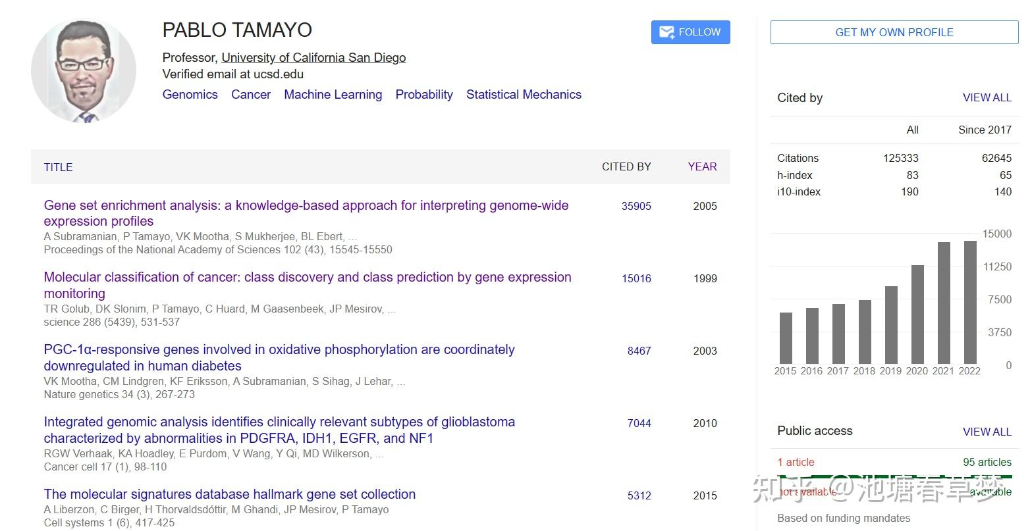
Task: Open glioblastoma subtypes genomic analysis paper
Action: coord(279,422)
